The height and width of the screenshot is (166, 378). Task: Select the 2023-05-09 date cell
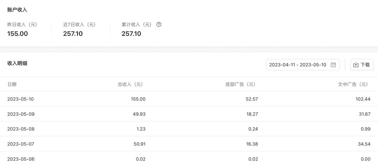[21, 114]
